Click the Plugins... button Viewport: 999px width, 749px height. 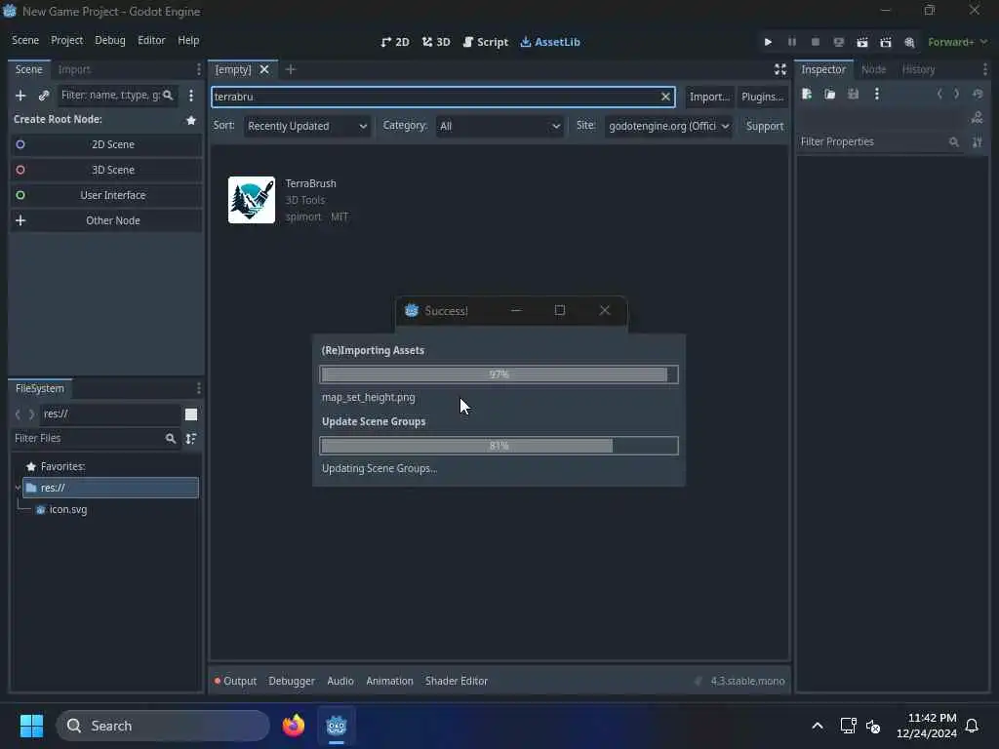[x=762, y=97]
